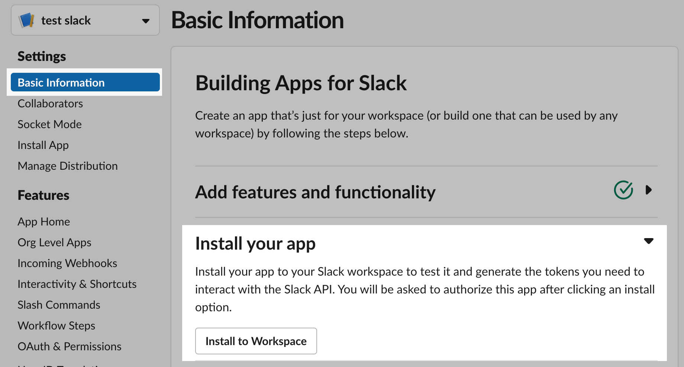This screenshot has height=367, width=684.
Task: Open the Slash Commands page
Action: (59, 305)
